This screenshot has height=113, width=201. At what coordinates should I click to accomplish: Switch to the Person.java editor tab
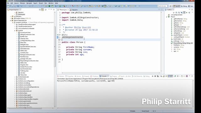[63, 10]
